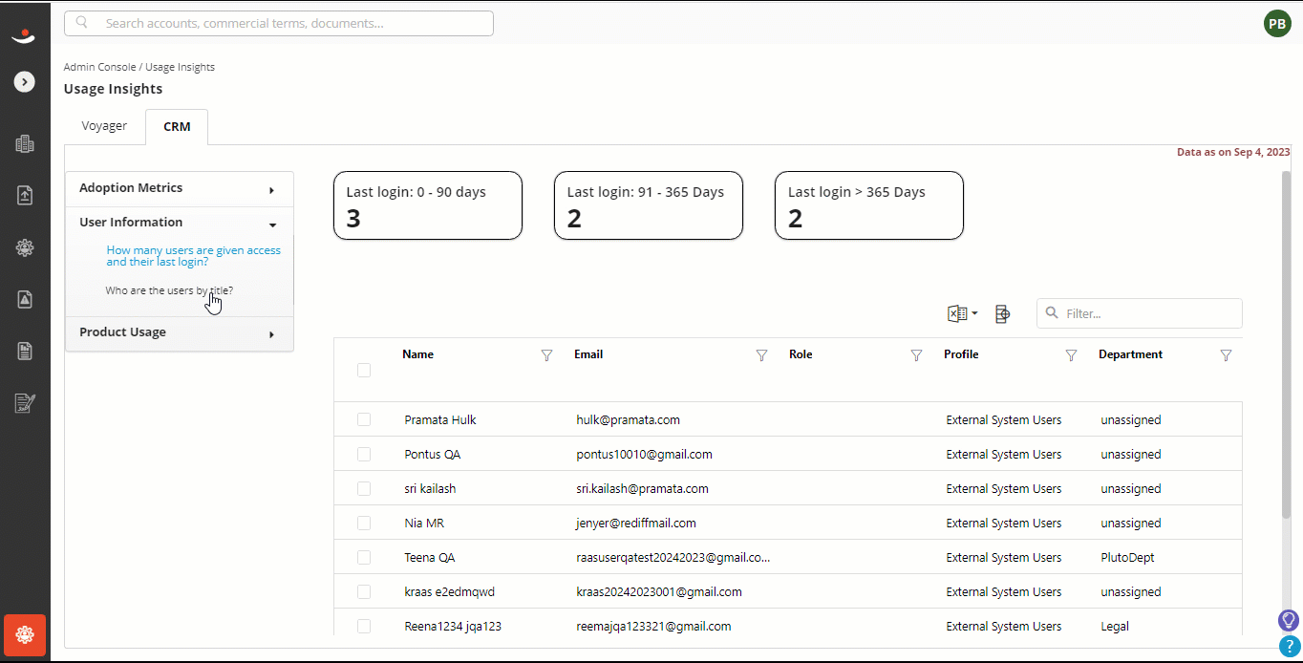Check the Pramata Hulk row checkbox
The height and width of the screenshot is (663, 1303).
pos(364,419)
